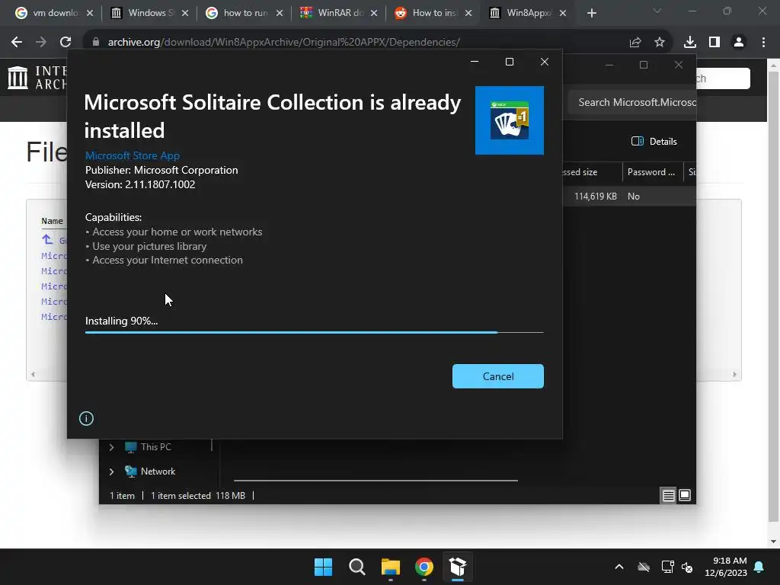The height and width of the screenshot is (585, 780).
Task: Share this page icon in Chrome
Action: [635, 43]
